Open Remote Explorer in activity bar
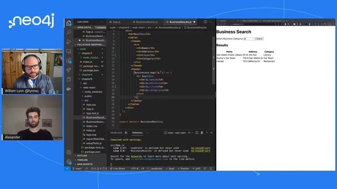 [69, 51]
